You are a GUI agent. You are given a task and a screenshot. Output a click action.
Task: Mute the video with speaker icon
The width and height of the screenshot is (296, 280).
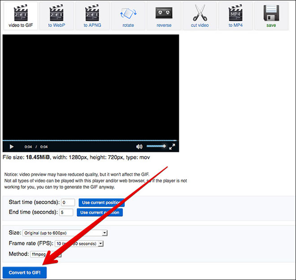pyautogui.click(x=139, y=147)
